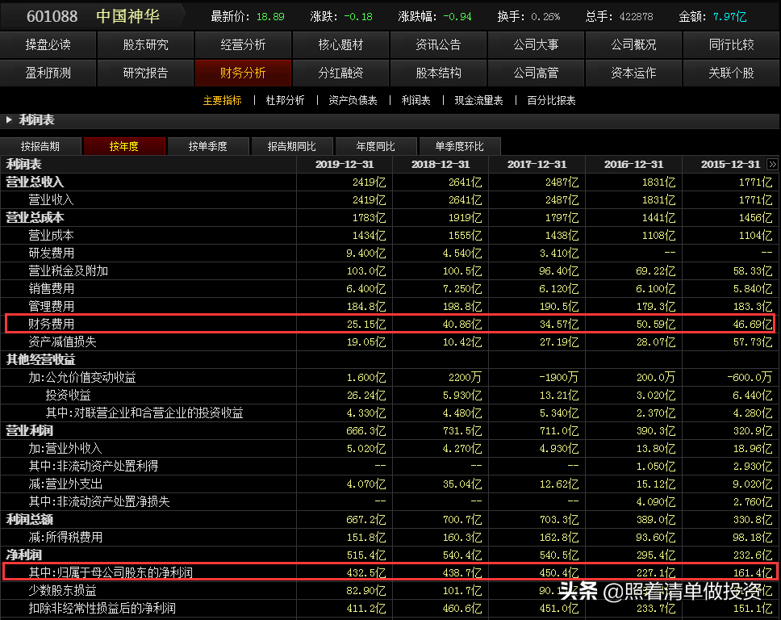Select the 减:营业外支出 row label
The image size is (781, 620).
[x=65, y=484]
